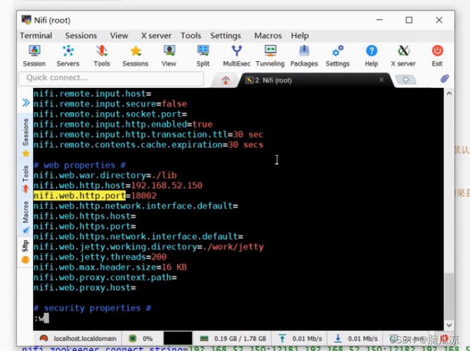Toggle the X server toolbar icon
This screenshot has width=470, height=351.
[x=403, y=55]
